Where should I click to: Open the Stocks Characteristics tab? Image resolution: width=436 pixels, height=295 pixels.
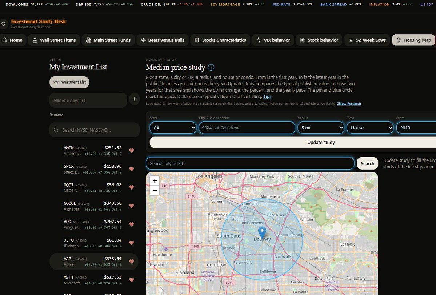coord(220,40)
